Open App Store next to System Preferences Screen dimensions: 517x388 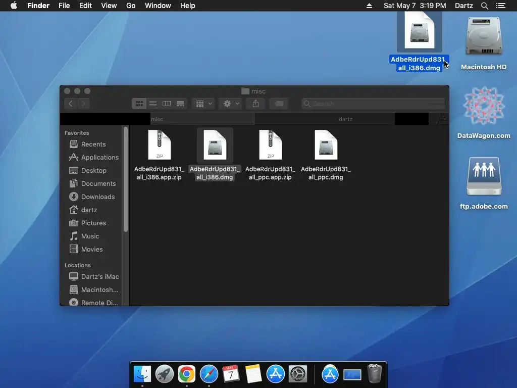(x=275, y=374)
